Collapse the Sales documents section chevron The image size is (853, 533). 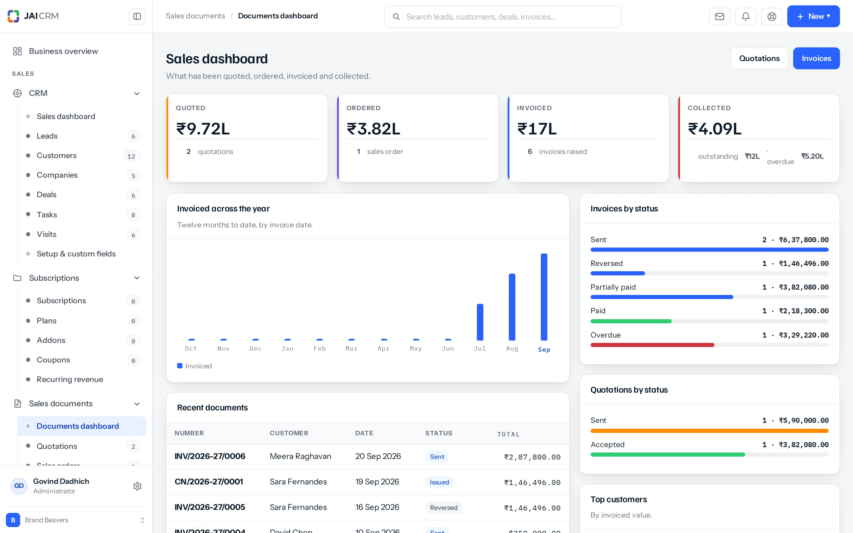point(137,404)
